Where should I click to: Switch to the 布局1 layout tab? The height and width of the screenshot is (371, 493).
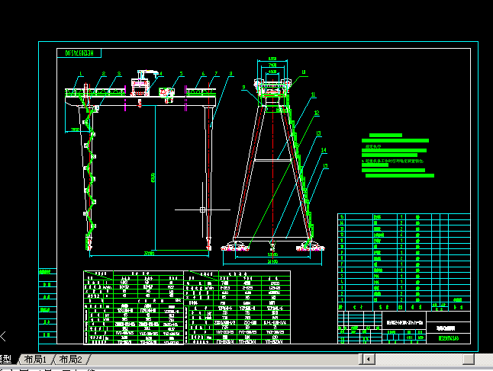pos(35,359)
